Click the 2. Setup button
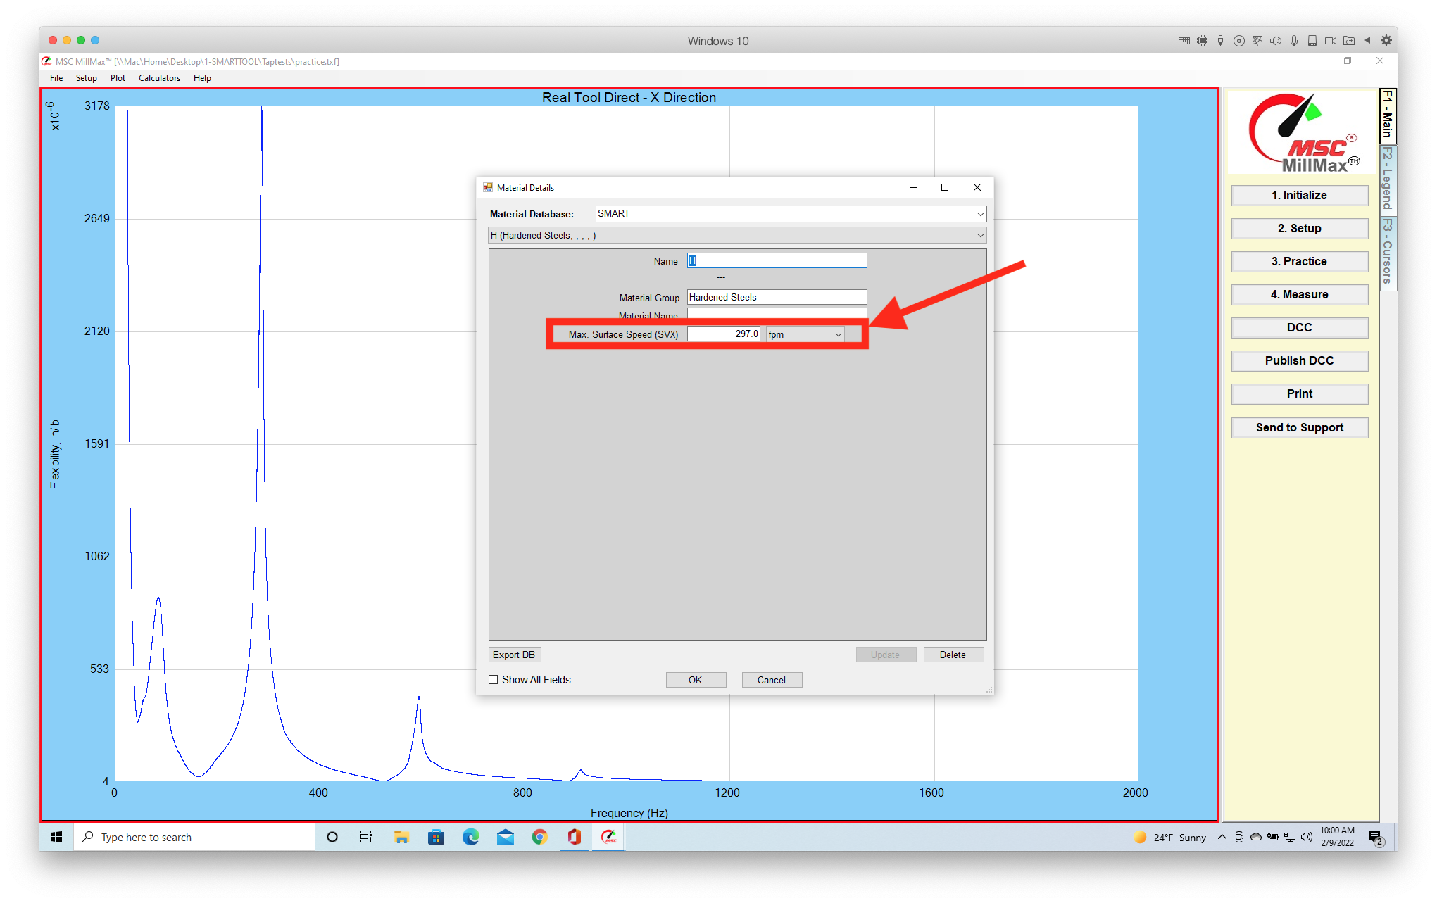 [1299, 229]
